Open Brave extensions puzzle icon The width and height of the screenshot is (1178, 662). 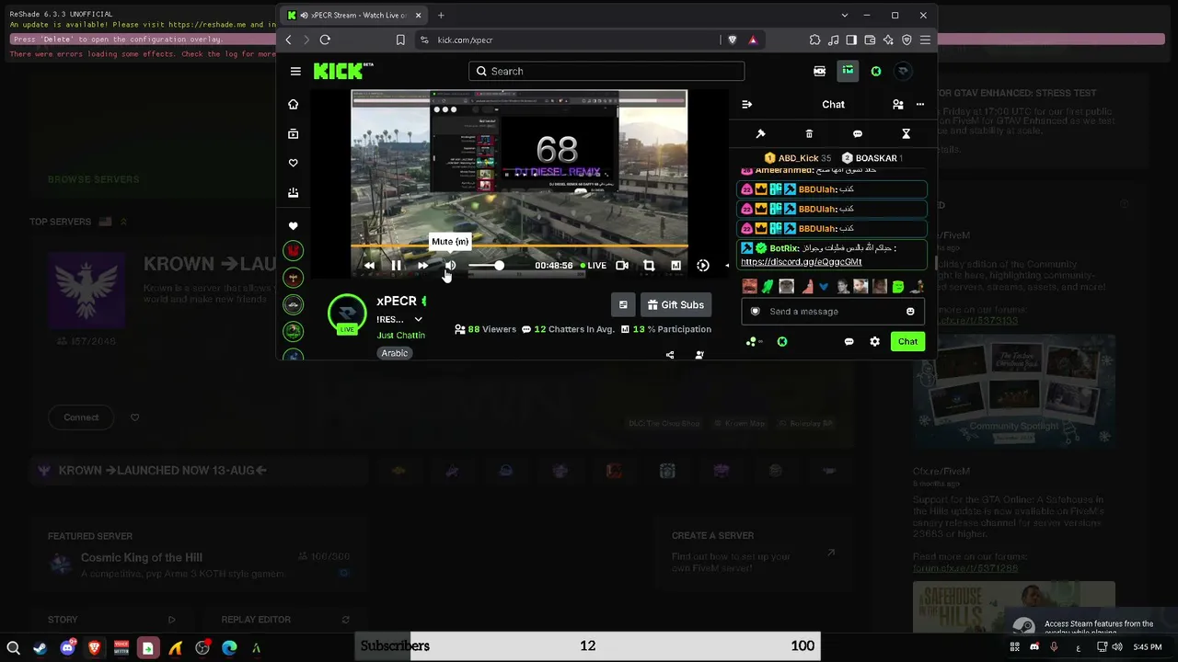(x=814, y=40)
